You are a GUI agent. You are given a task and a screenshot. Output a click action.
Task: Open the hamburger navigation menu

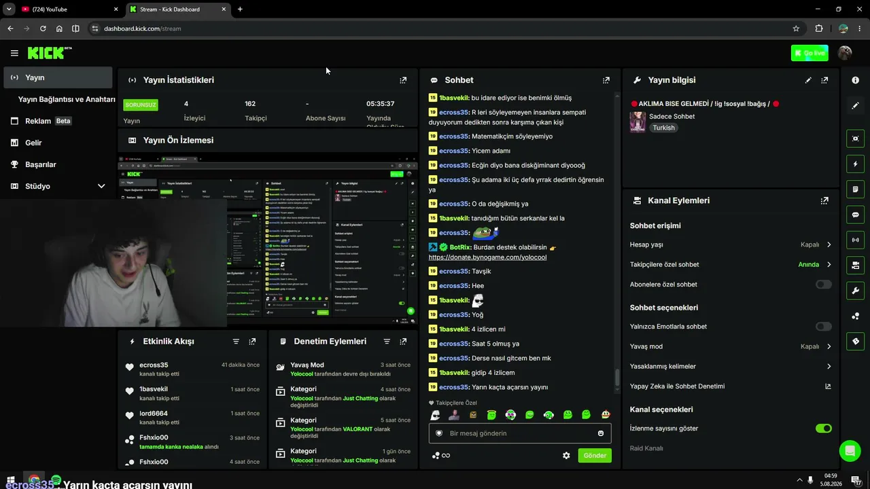coord(14,53)
